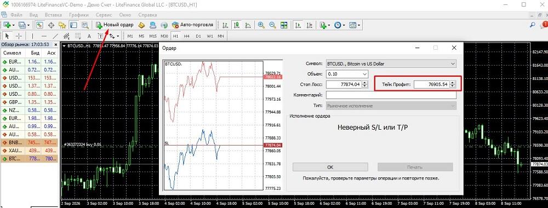Switch timeframe to H4
The height and width of the screenshot is (208, 548).
187,36
